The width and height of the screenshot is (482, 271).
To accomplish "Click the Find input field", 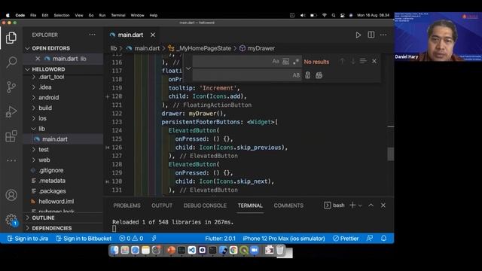I will (232, 62).
